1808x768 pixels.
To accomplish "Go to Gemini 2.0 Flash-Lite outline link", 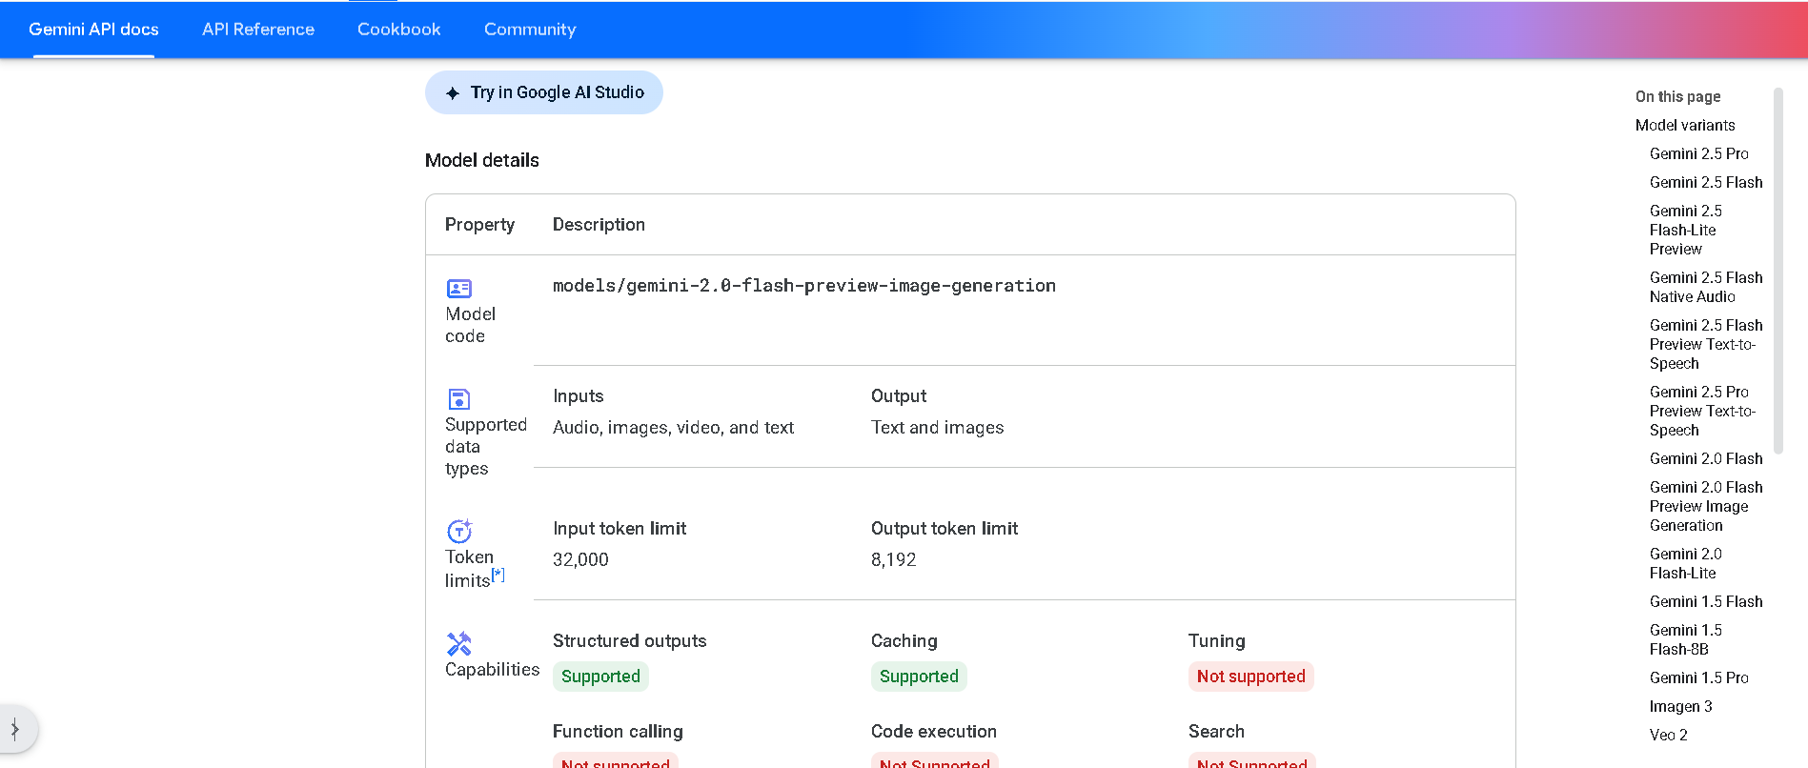I will coord(1686,563).
